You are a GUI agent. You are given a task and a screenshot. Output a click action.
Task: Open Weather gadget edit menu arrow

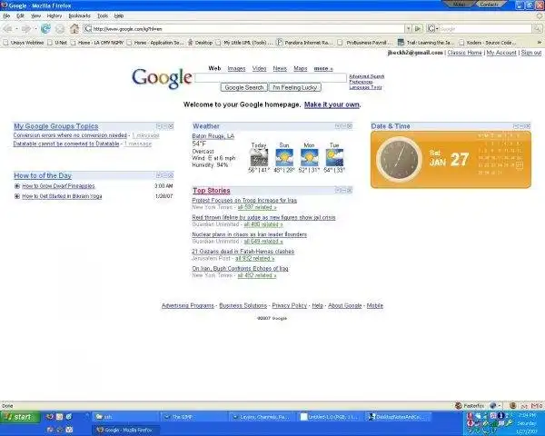(338, 126)
